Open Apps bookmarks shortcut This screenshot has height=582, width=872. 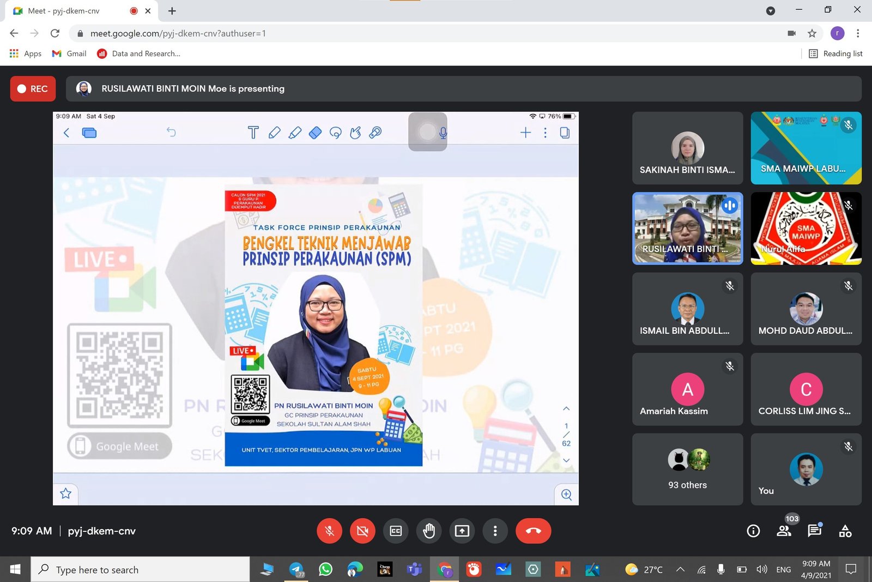coord(26,53)
